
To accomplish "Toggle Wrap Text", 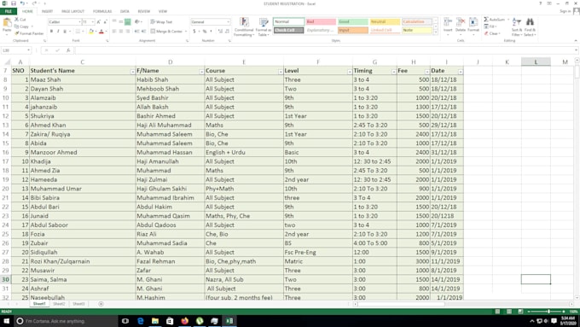I will (x=161, y=22).
